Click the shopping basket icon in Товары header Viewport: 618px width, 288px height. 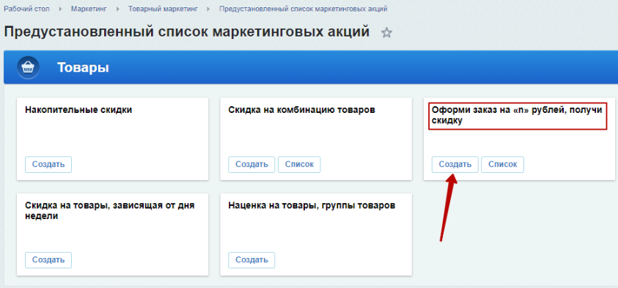coord(28,67)
